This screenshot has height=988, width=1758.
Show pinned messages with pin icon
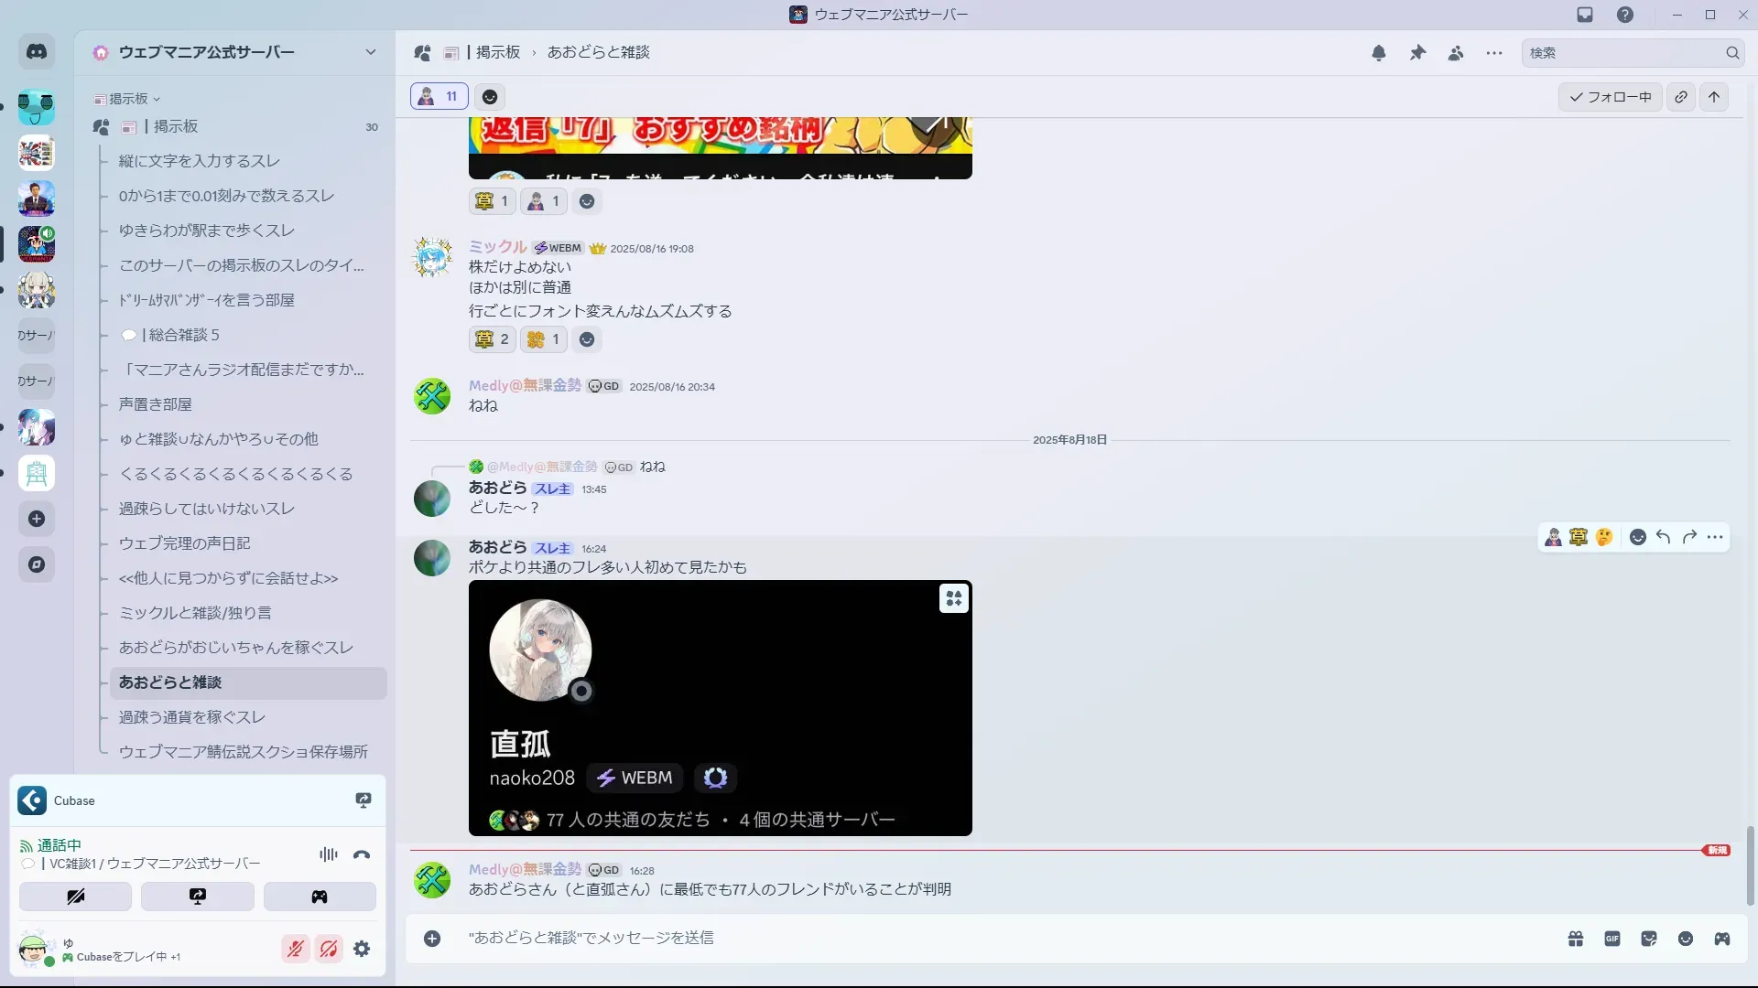coord(1417,53)
